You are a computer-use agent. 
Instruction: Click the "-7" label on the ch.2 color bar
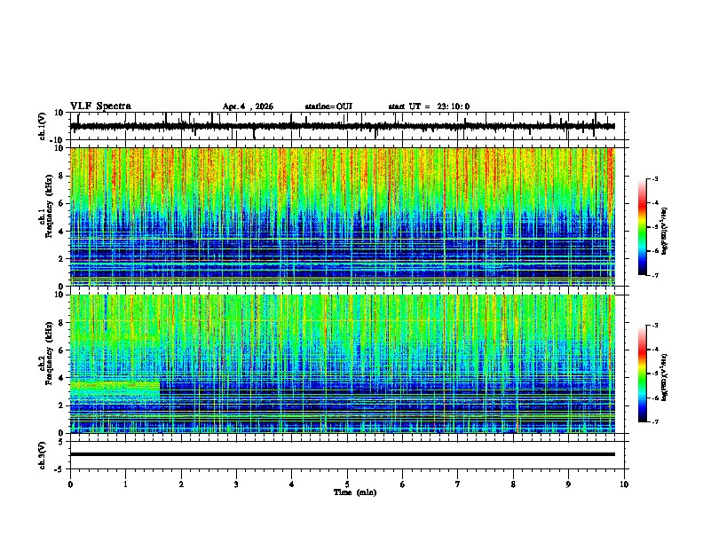click(x=655, y=421)
